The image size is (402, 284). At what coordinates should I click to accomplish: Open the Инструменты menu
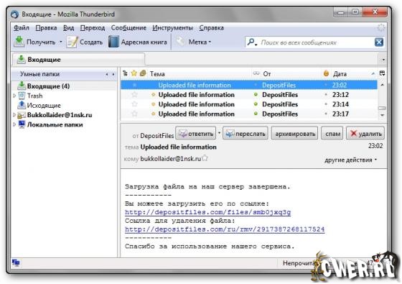pyautogui.click(x=173, y=28)
